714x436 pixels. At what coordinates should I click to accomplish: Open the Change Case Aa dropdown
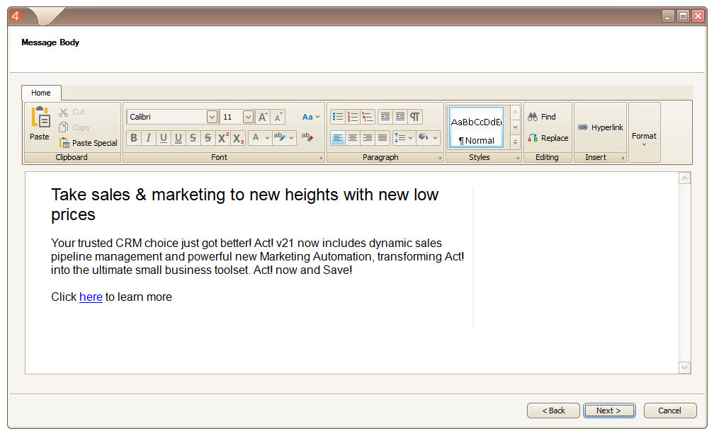coord(311,117)
